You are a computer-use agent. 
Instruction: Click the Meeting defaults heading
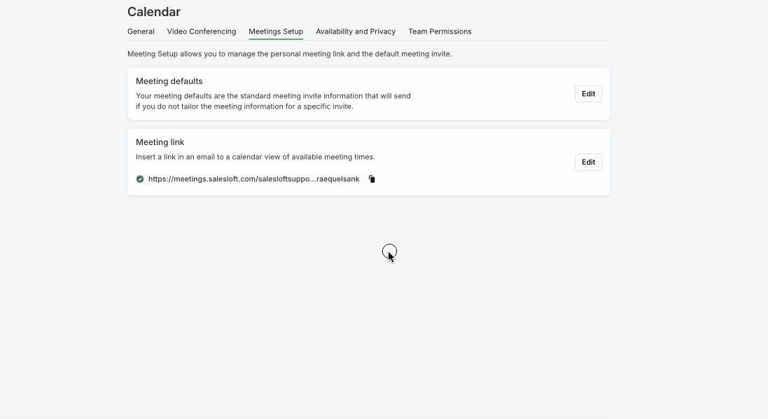pyautogui.click(x=169, y=81)
